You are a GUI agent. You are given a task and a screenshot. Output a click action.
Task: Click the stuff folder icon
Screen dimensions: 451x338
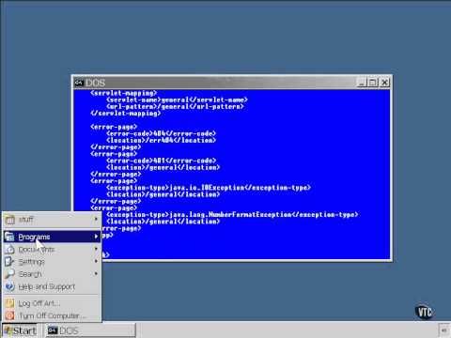click(x=9, y=220)
